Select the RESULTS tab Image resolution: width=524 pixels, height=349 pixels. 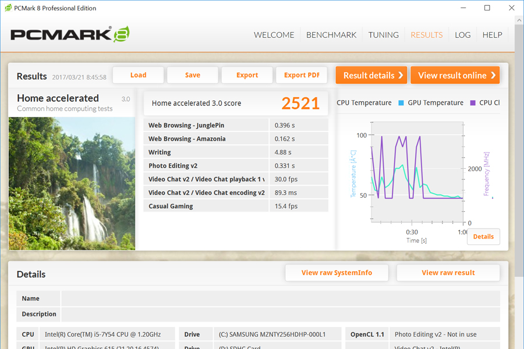pos(426,35)
